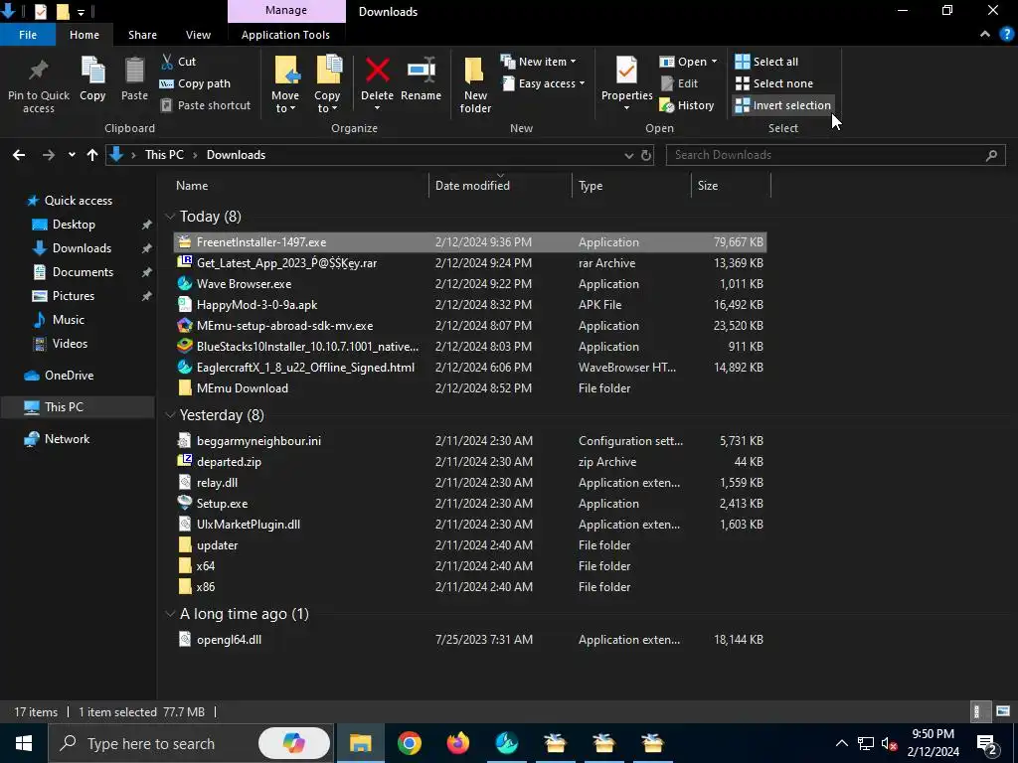Open Chrome from the taskbar
1018x763 pixels.
409,743
